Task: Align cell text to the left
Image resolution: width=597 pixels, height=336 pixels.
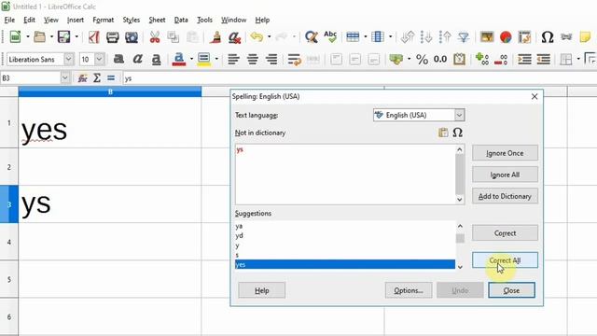Action: pos(233,59)
